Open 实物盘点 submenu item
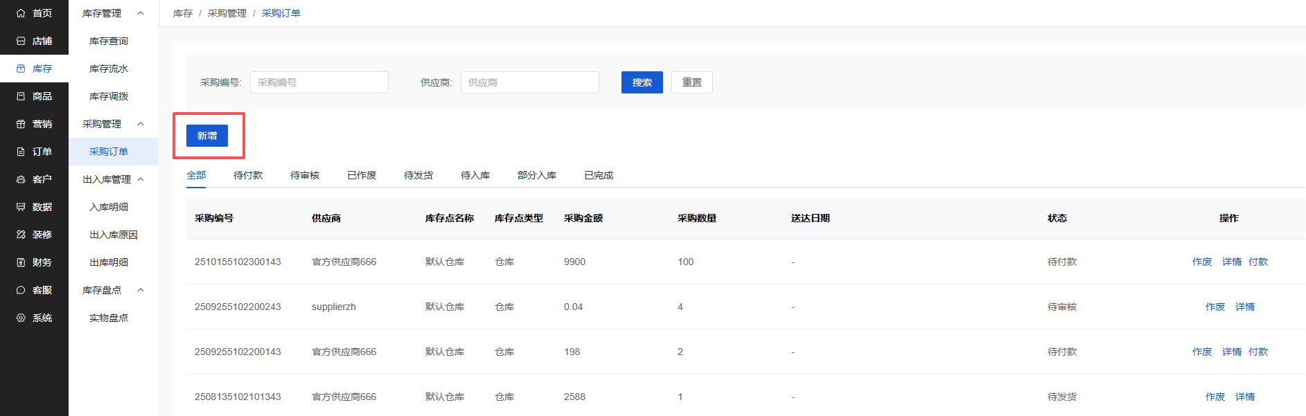The image size is (1306, 416). click(x=109, y=318)
